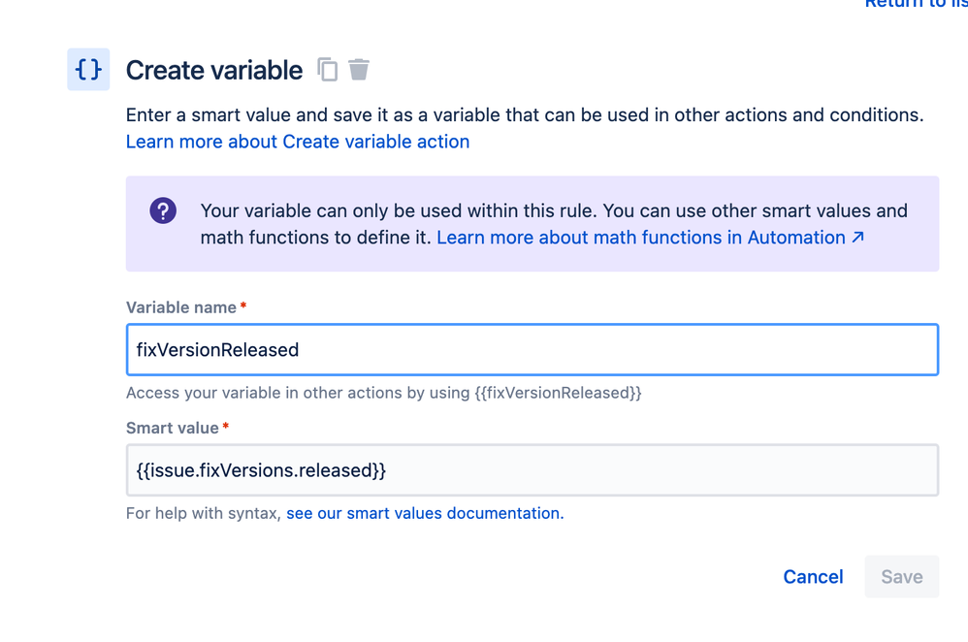Image resolution: width=968 pixels, height=642 pixels.
Task: Click the external link arrow after Automation
Action: (858, 237)
